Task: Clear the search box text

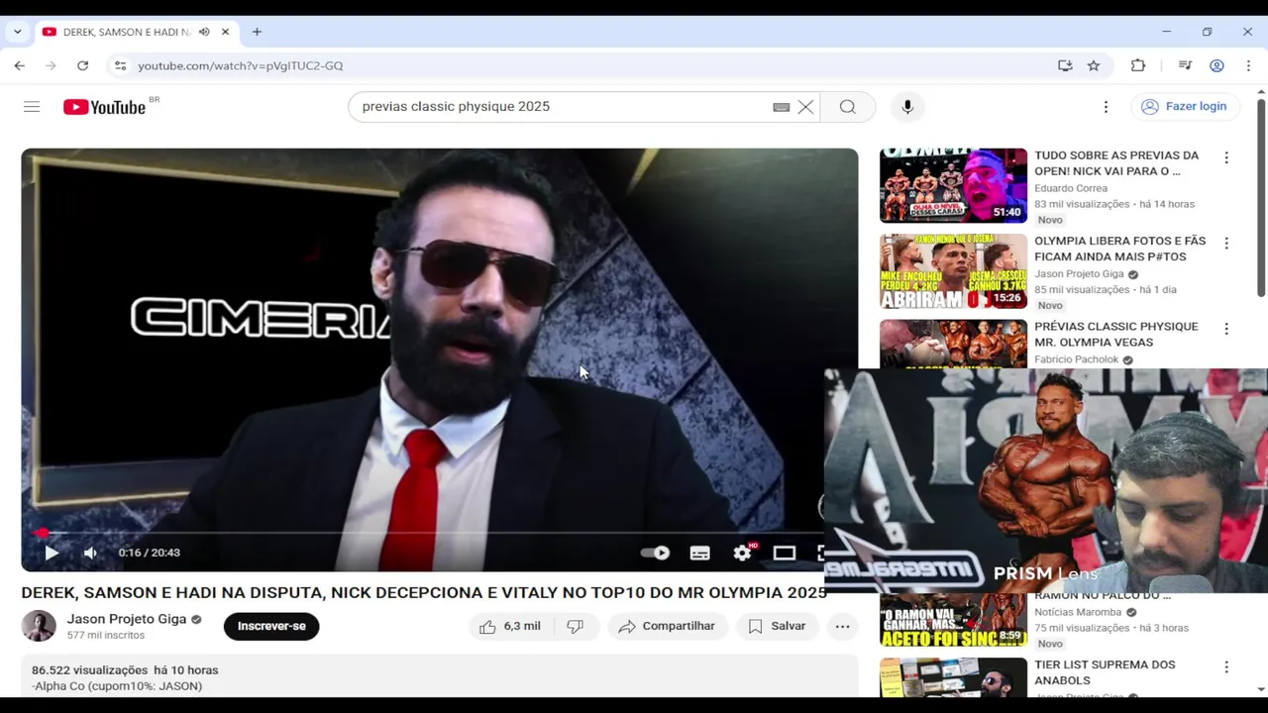Action: click(x=805, y=107)
